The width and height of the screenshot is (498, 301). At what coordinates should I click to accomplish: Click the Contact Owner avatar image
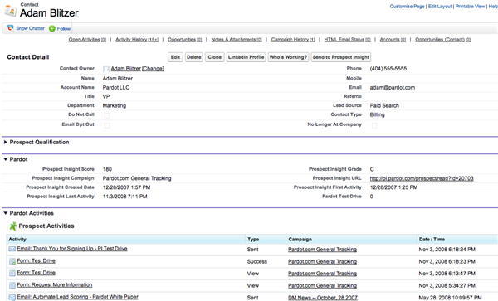coord(106,69)
